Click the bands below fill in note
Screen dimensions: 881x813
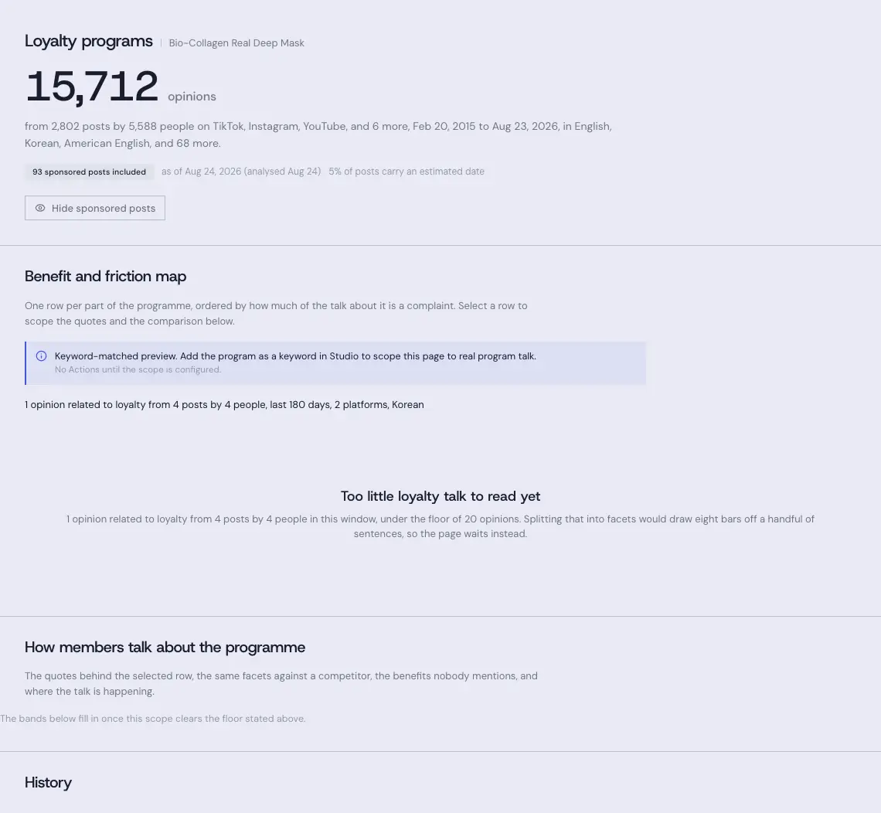153,719
